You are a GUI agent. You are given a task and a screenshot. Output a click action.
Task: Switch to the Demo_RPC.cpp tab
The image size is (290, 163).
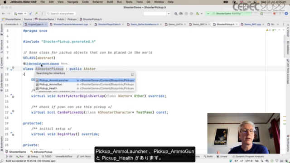point(253,24)
